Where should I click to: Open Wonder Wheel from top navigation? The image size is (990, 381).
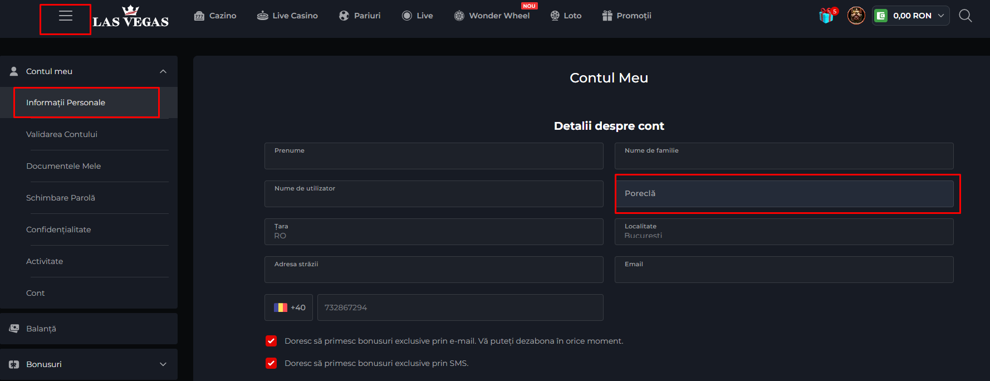492,16
